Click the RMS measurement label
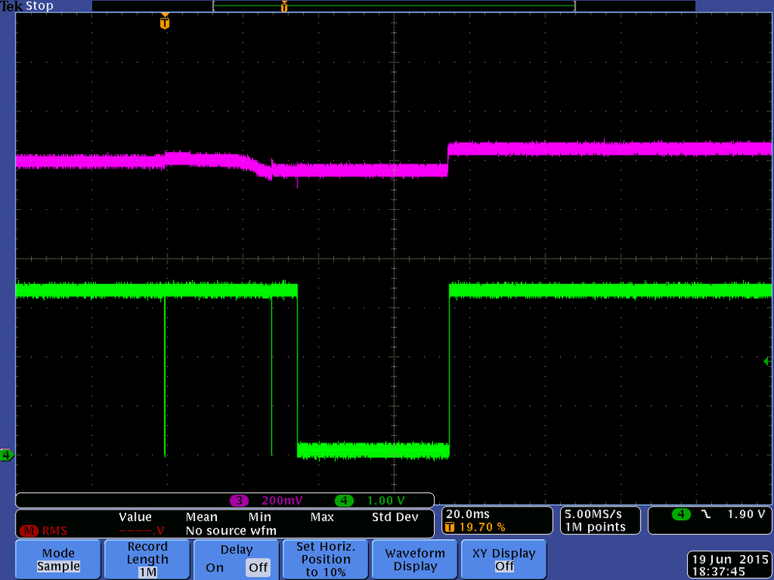The width and height of the screenshot is (774, 580). (x=54, y=530)
